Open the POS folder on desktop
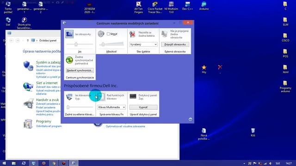Screen dimensions: 296x166 pyautogui.click(x=285, y=53)
